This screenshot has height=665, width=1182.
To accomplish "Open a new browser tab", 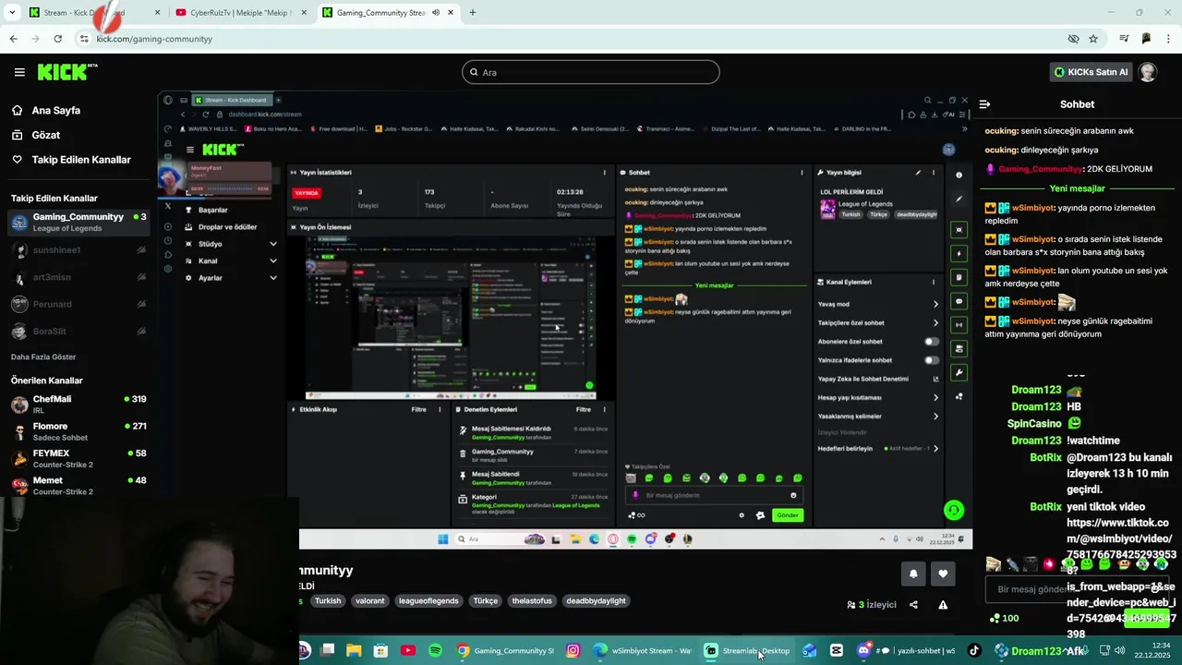I will [x=473, y=13].
